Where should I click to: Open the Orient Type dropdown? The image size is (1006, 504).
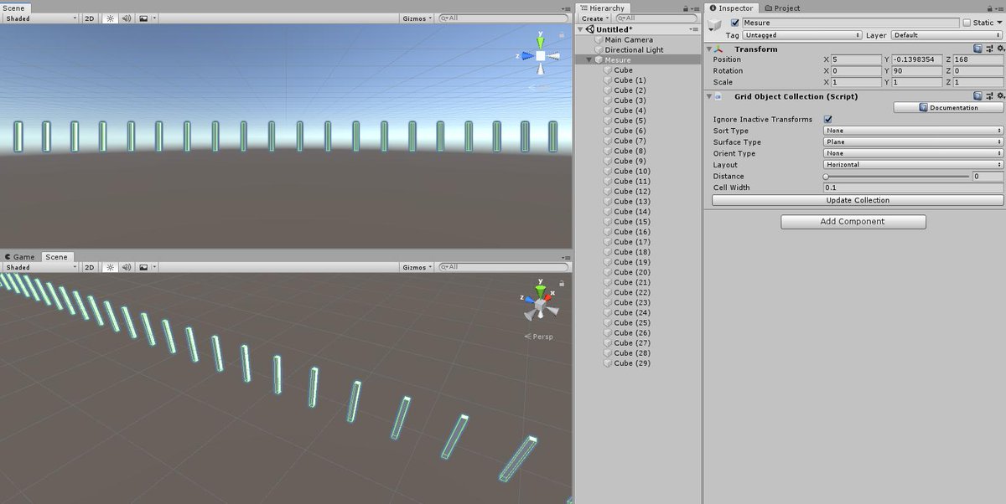tap(914, 153)
